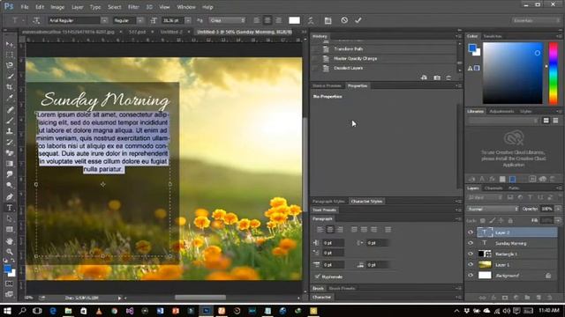Select the Crop tool
565x317 pixels.
(10, 87)
